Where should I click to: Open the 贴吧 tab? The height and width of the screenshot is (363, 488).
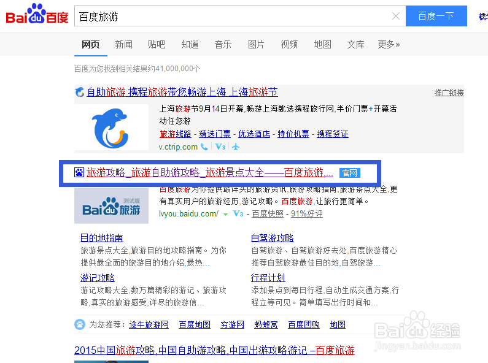coord(157,44)
